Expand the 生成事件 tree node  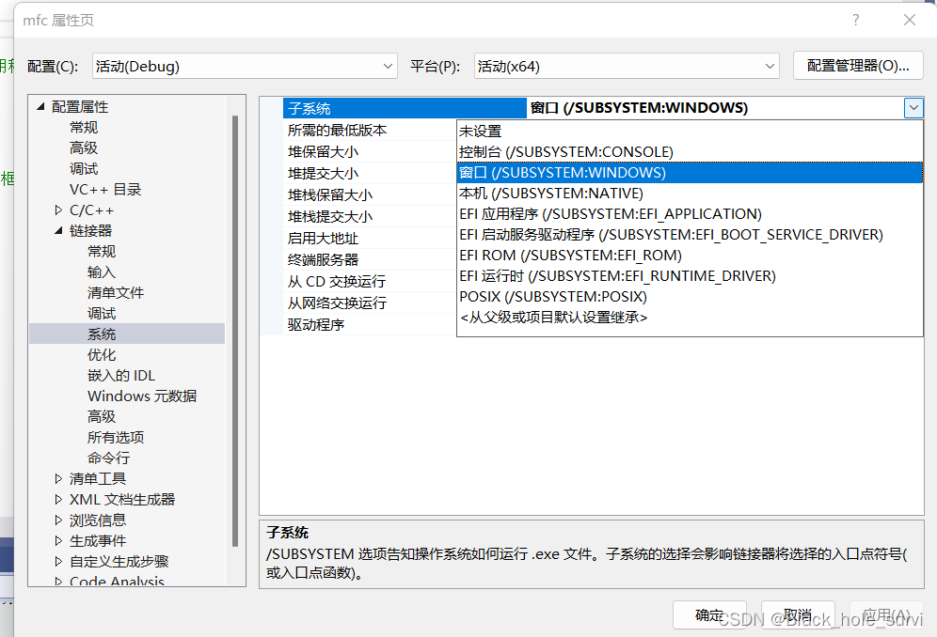58,540
